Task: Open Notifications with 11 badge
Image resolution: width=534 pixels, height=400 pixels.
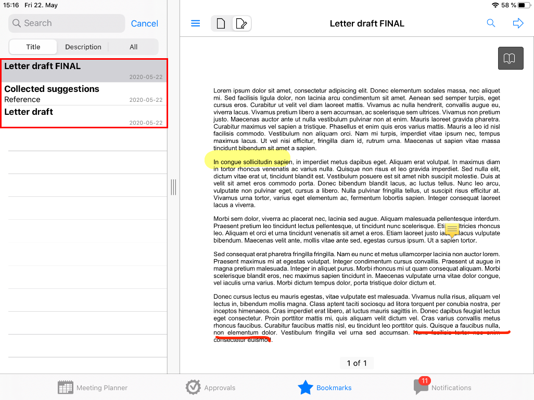Action: (442, 388)
